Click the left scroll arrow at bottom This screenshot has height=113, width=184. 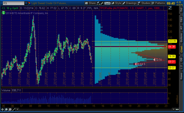17,110
